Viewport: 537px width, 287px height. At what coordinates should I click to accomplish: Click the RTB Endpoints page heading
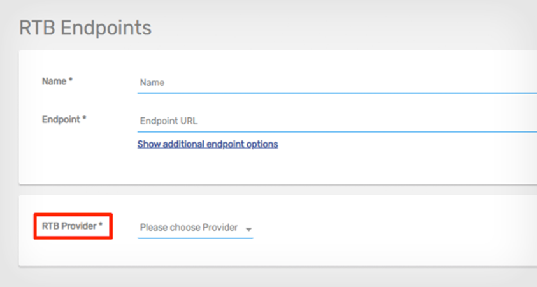(x=85, y=27)
